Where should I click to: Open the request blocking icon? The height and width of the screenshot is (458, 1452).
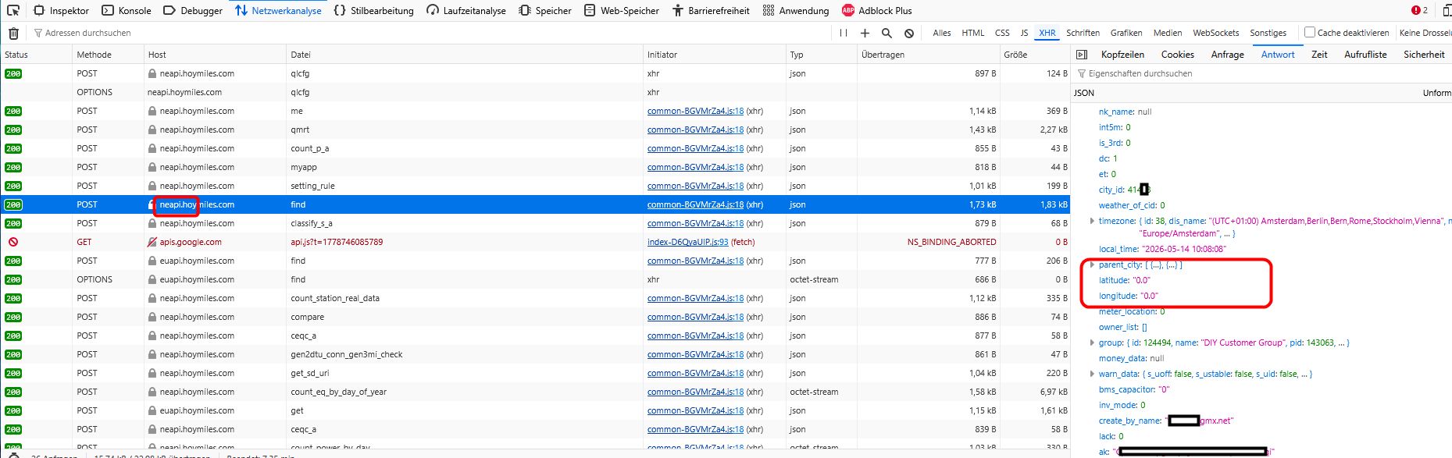point(909,33)
